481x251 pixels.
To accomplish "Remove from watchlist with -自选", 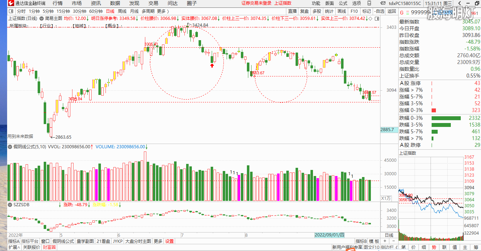I will tap(379, 11).
